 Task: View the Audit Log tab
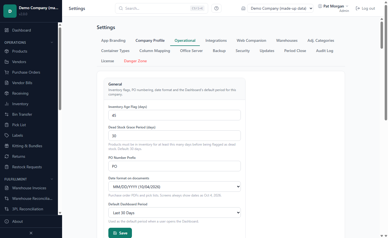(x=325, y=51)
